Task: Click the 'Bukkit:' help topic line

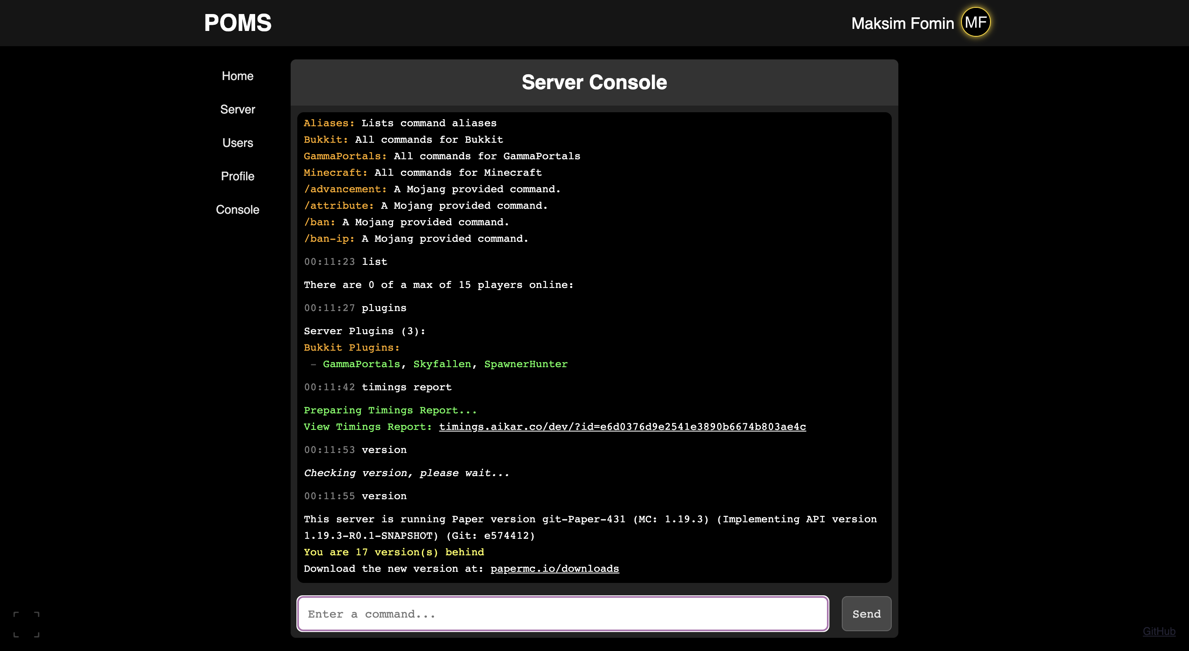Action: coord(403,139)
